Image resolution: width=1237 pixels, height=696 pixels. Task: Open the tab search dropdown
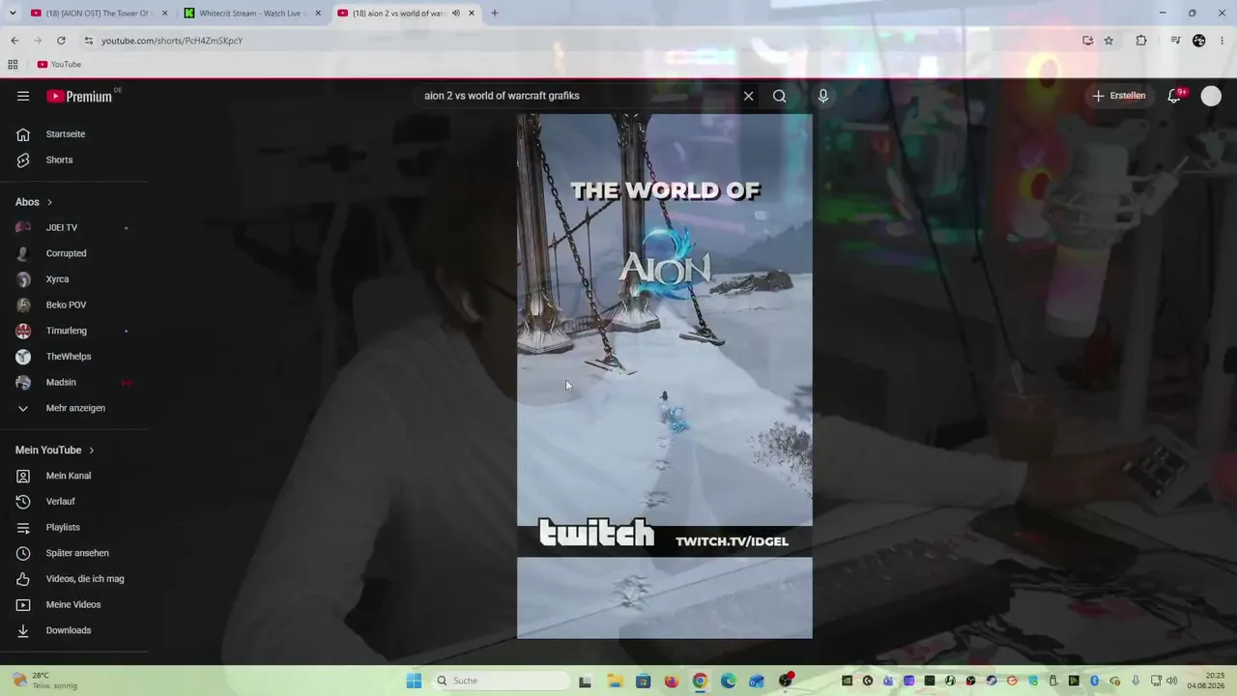[13, 14]
